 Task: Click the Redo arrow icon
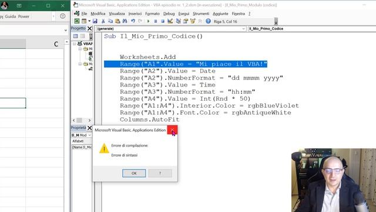click(x=140, y=21)
